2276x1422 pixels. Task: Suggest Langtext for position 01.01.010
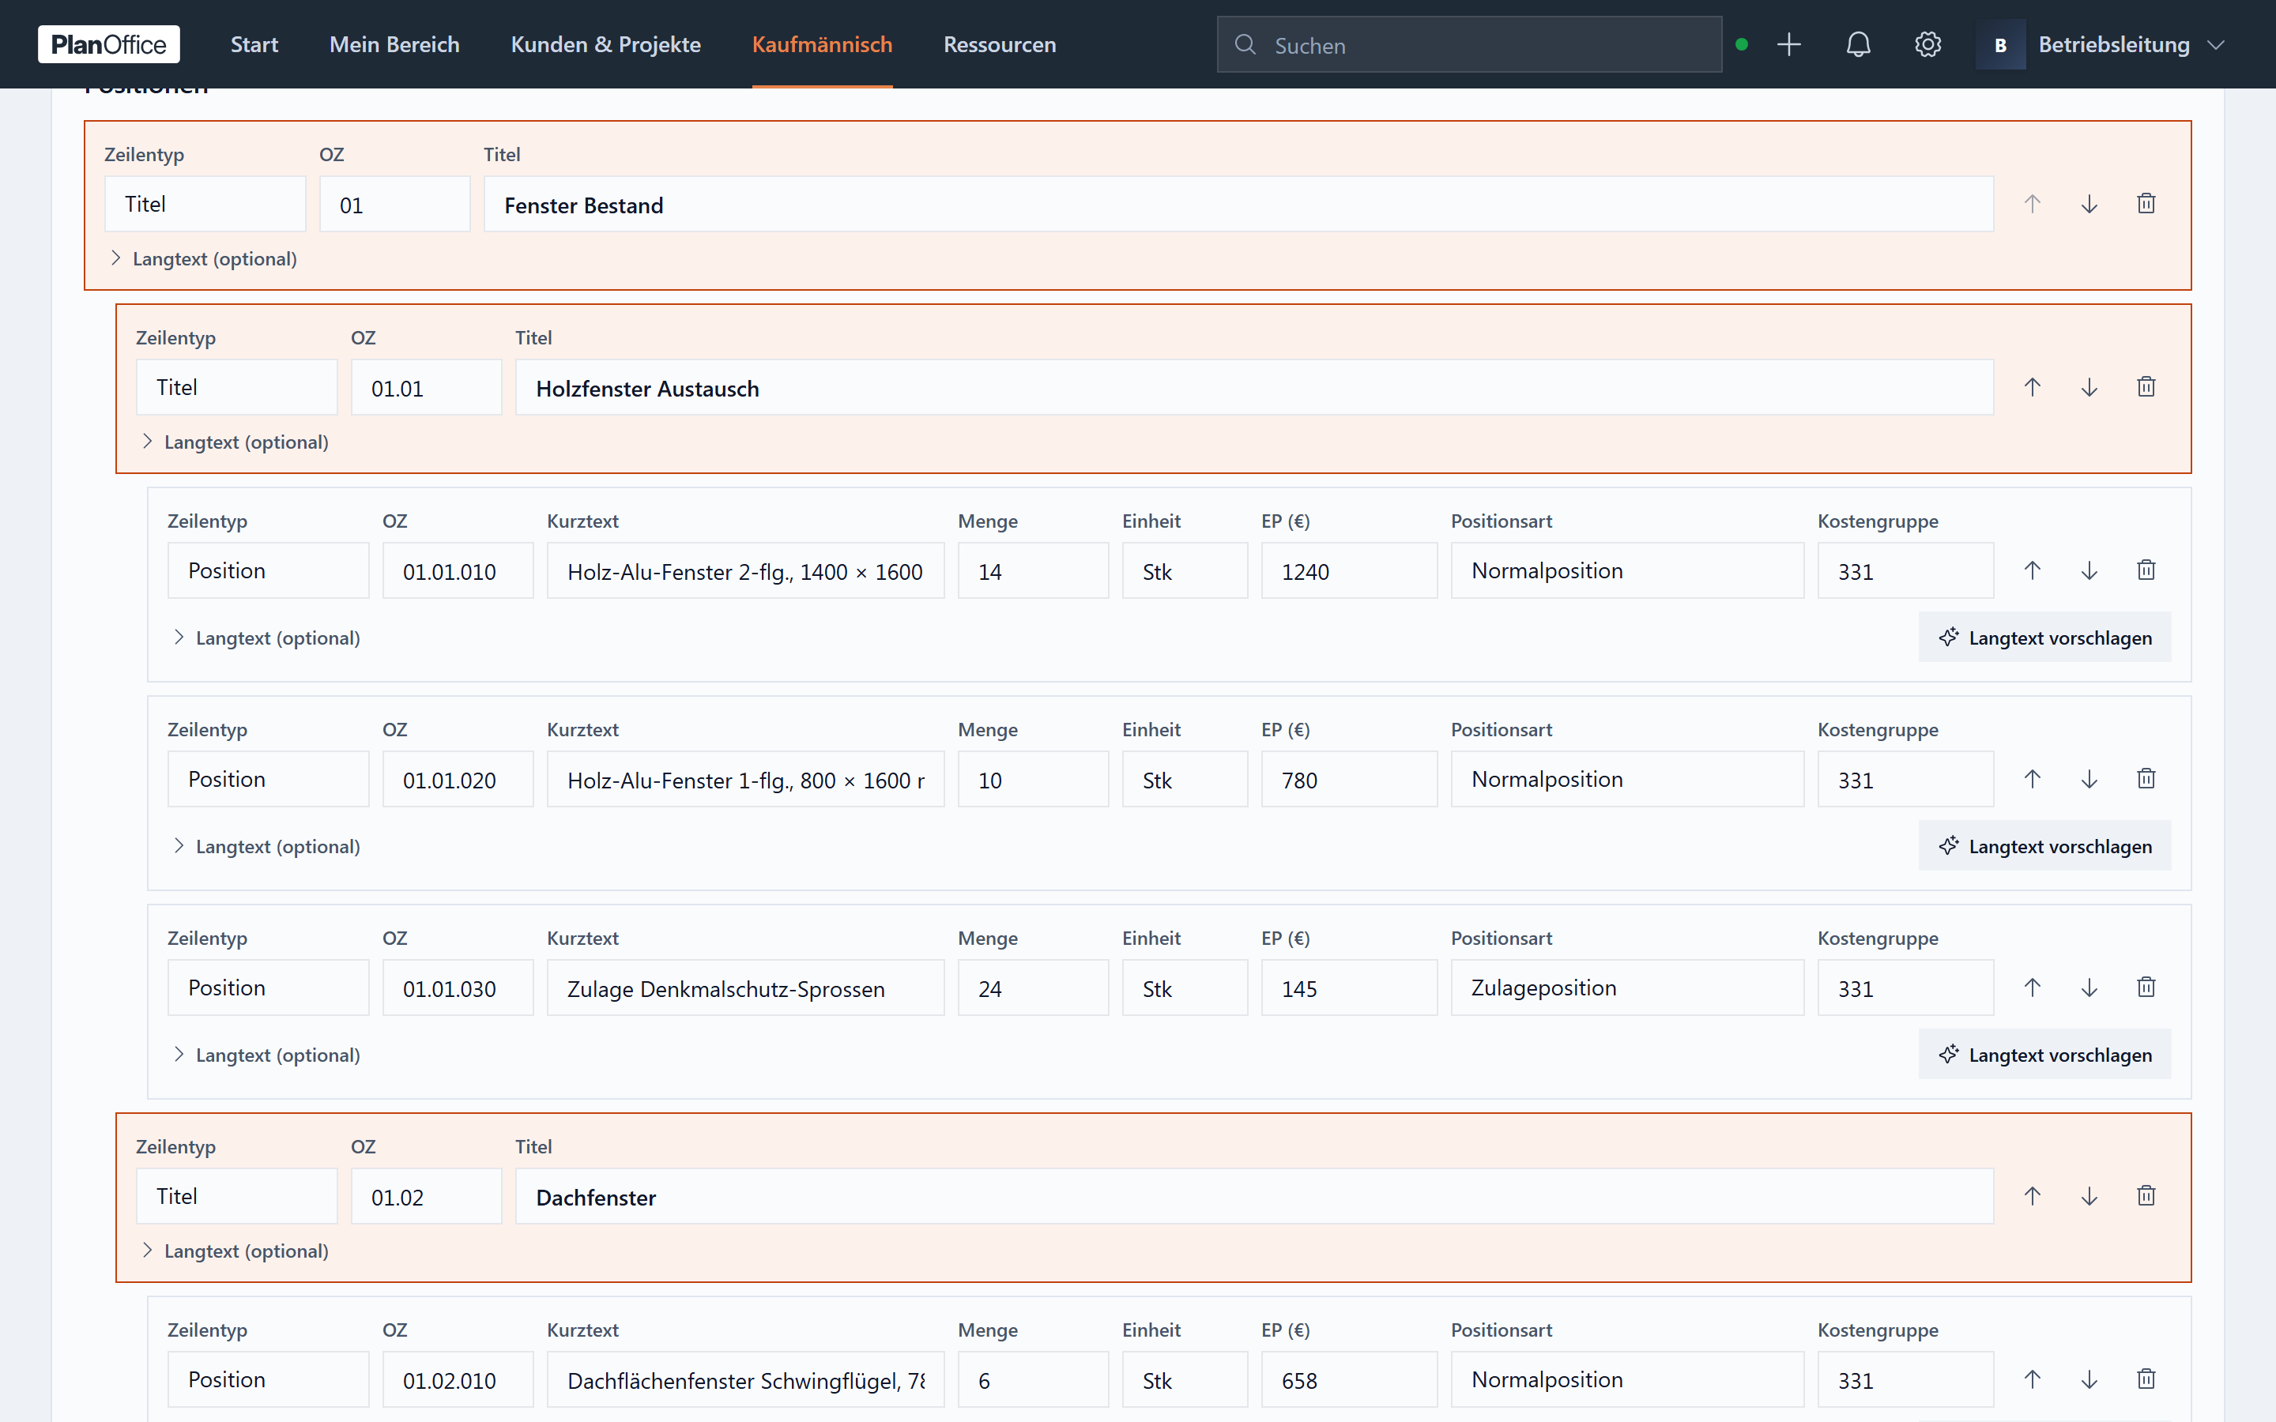[2044, 638]
